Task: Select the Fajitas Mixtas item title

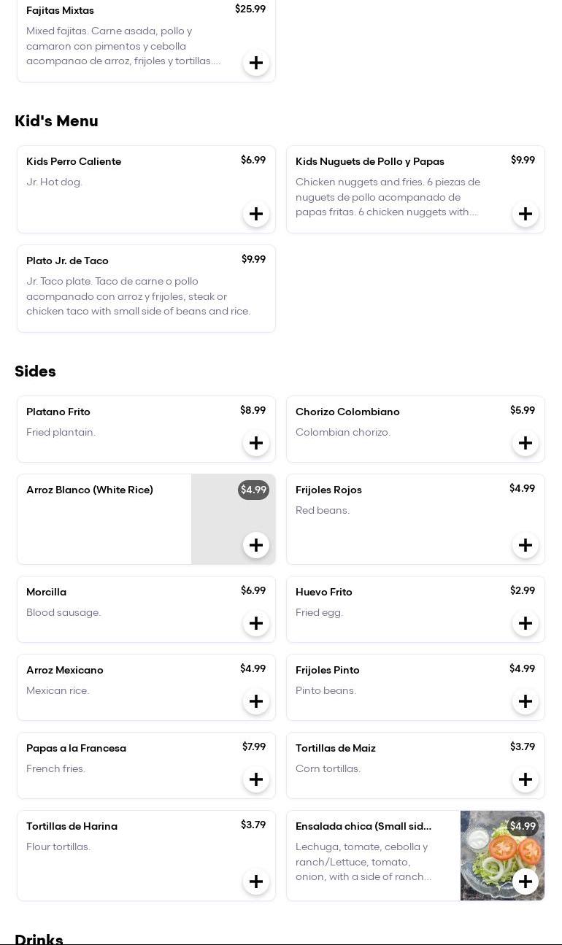Action: click(60, 10)
